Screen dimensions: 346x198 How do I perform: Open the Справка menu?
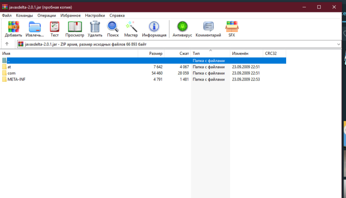[x=117, y=15]
